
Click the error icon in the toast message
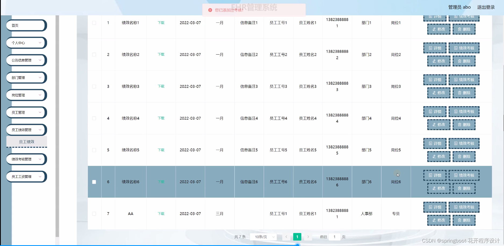tap(210, 10)
